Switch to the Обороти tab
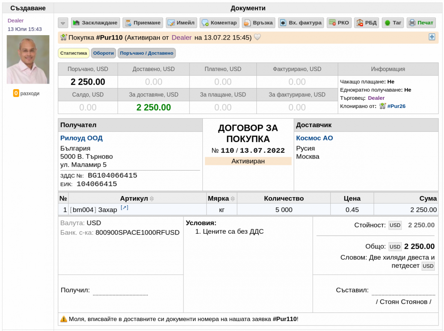The image size is (444, 331). click(104, 53)
